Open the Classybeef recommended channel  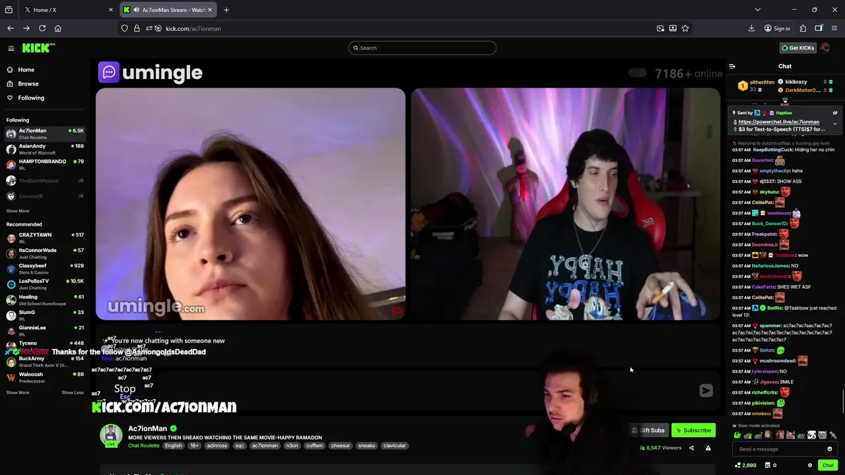tap(46, 269)
